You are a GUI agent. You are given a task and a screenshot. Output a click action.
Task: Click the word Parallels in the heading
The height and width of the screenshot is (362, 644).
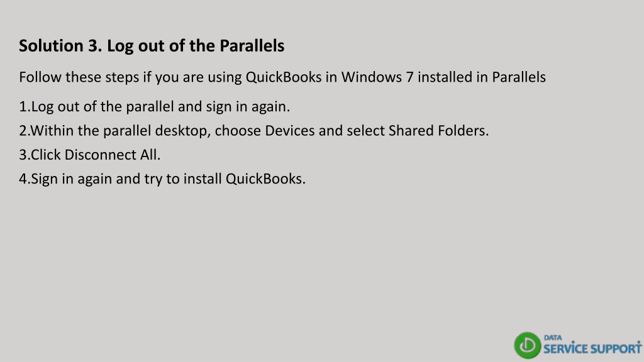tap(252, 46)
